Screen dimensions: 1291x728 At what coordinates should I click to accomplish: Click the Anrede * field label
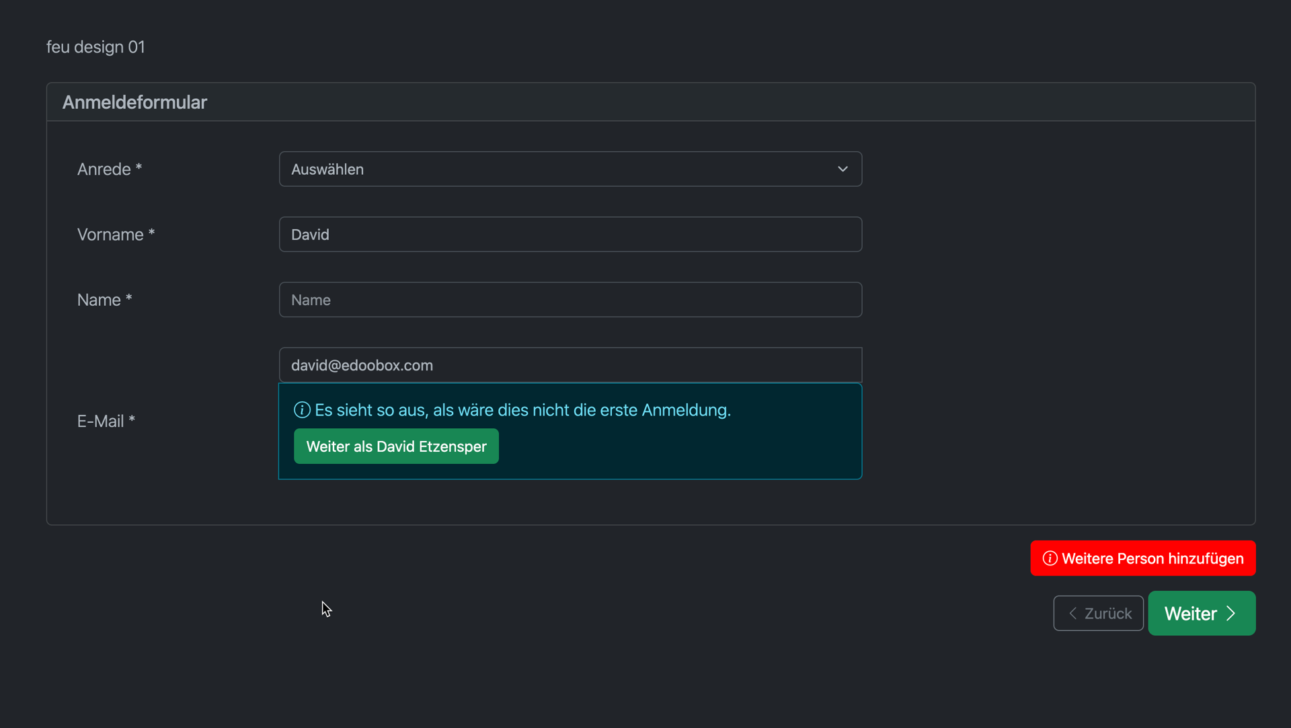109,169
